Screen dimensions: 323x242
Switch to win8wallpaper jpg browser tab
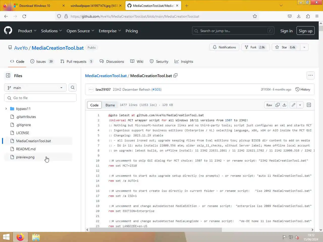[x=96, y=6]
